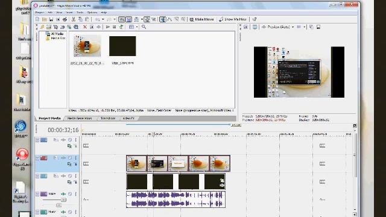This screenshot has height=217, width=386.
Task: Click the Cut scissors icon
Action: (x=74, y=19)
